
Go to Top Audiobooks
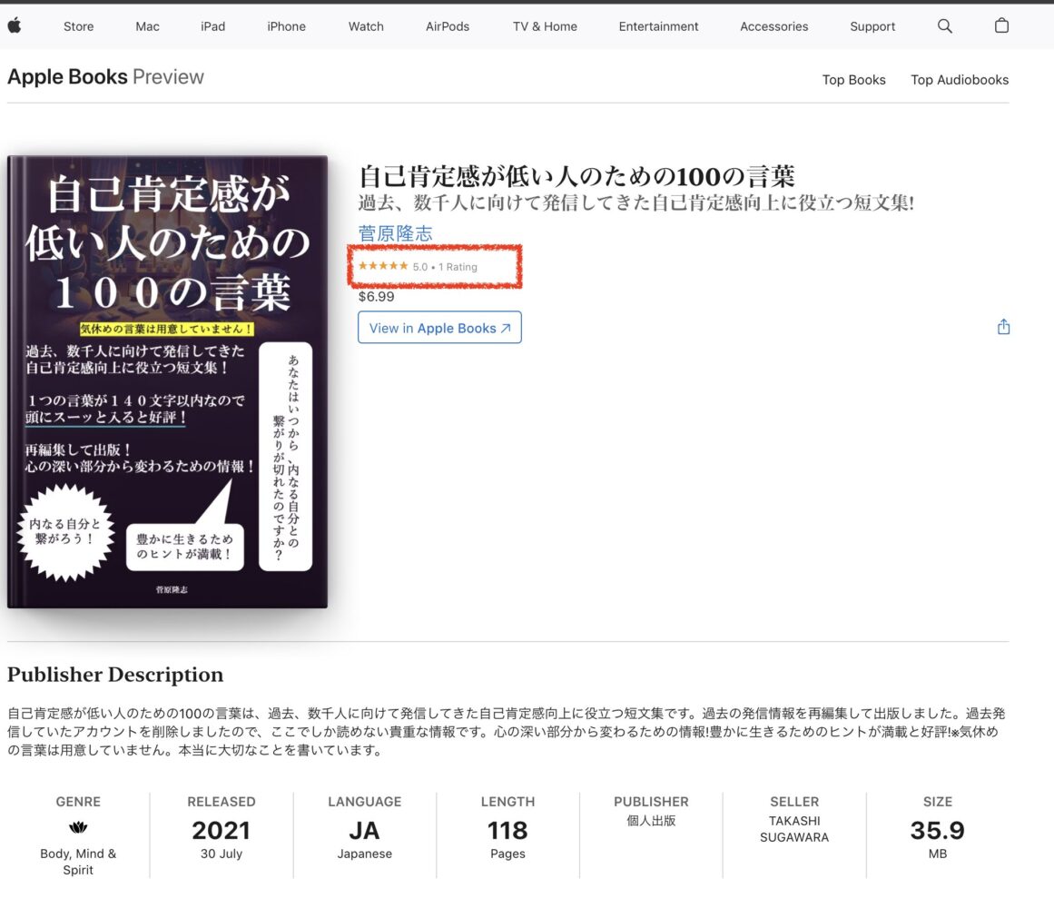pos(960,79)
